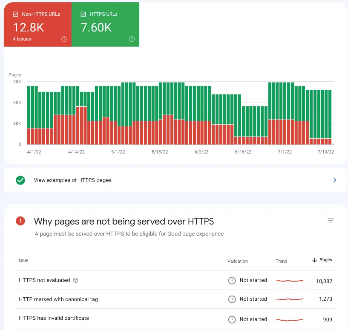
Task: Open View examples of HTTPS pages
Action: coord(175,180)
